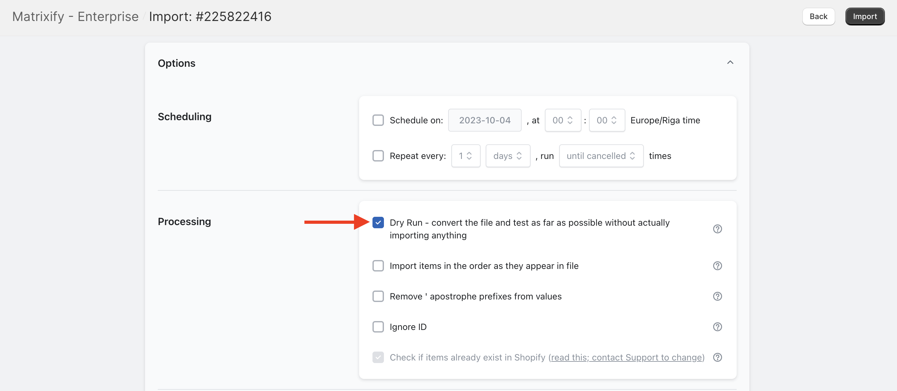This screenshot has height=391, width=897.
Task: Click the Import button
Action: 865,16
